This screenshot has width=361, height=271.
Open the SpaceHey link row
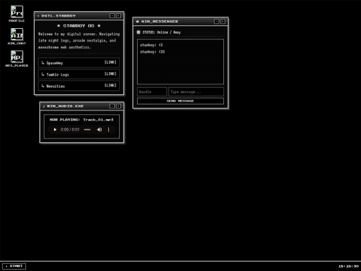pyautogui.click(x=79, y=62)
